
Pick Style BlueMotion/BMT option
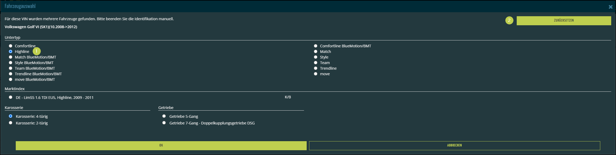tap(11, 63)
